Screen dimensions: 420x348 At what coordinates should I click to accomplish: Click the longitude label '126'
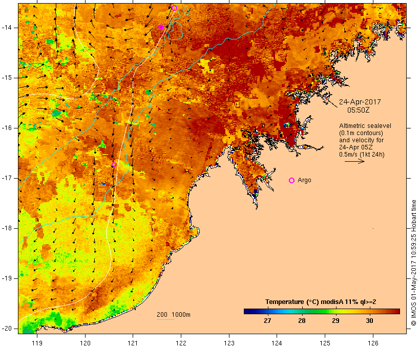(373, 343)
